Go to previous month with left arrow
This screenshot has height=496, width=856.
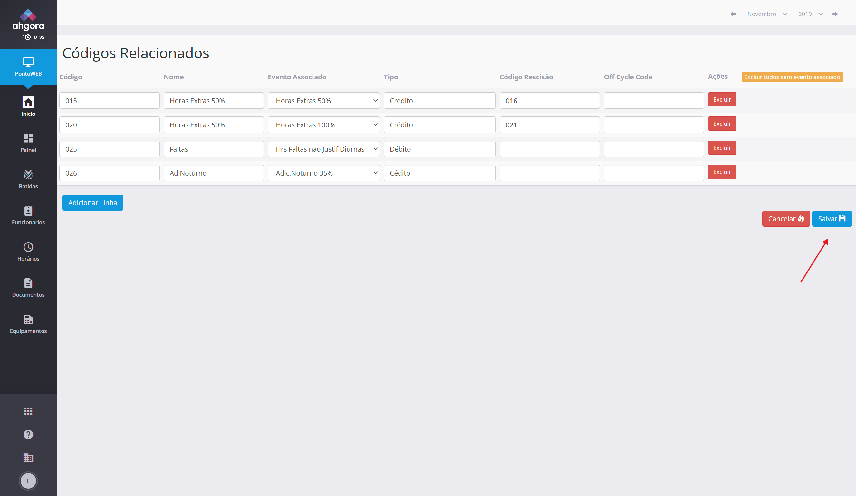(733, 14)
